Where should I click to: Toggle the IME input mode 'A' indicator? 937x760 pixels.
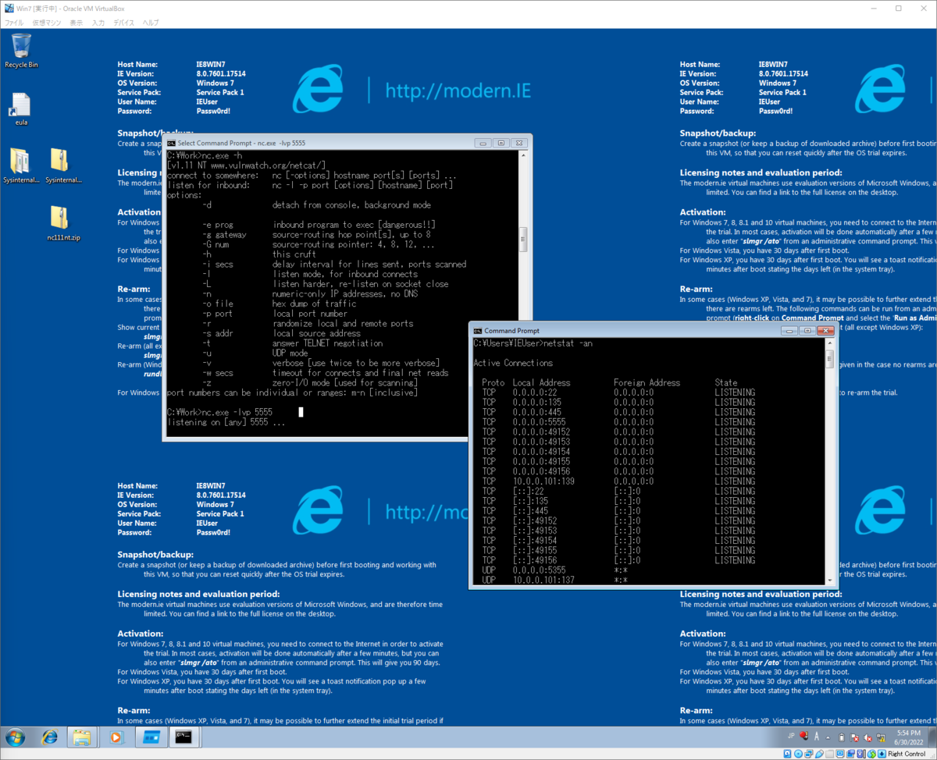(817, 736)
